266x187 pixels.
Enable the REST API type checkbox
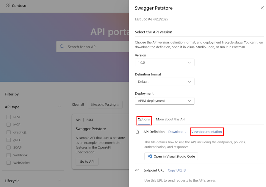[x=8, y=117]
